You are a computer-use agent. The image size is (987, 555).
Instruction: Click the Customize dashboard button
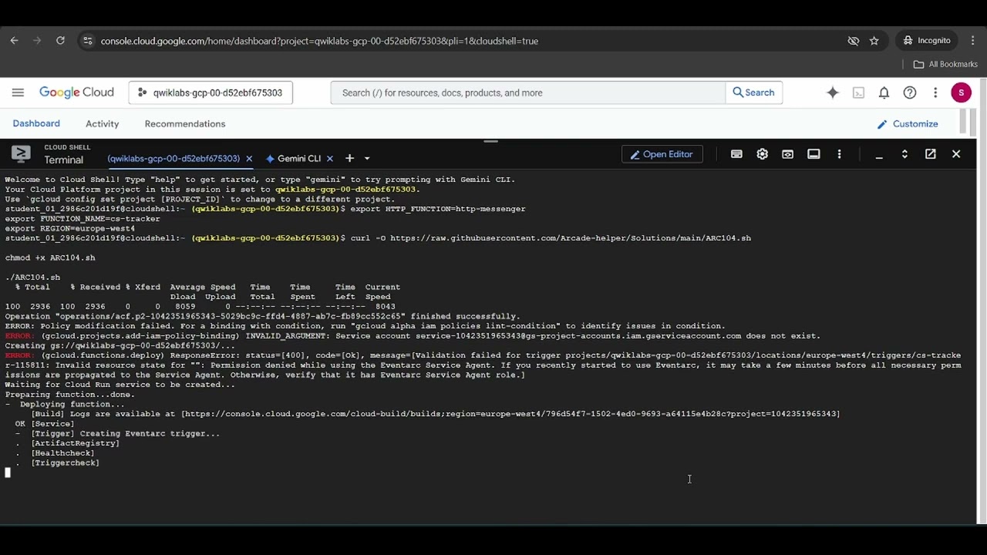[x=908, y=123]
